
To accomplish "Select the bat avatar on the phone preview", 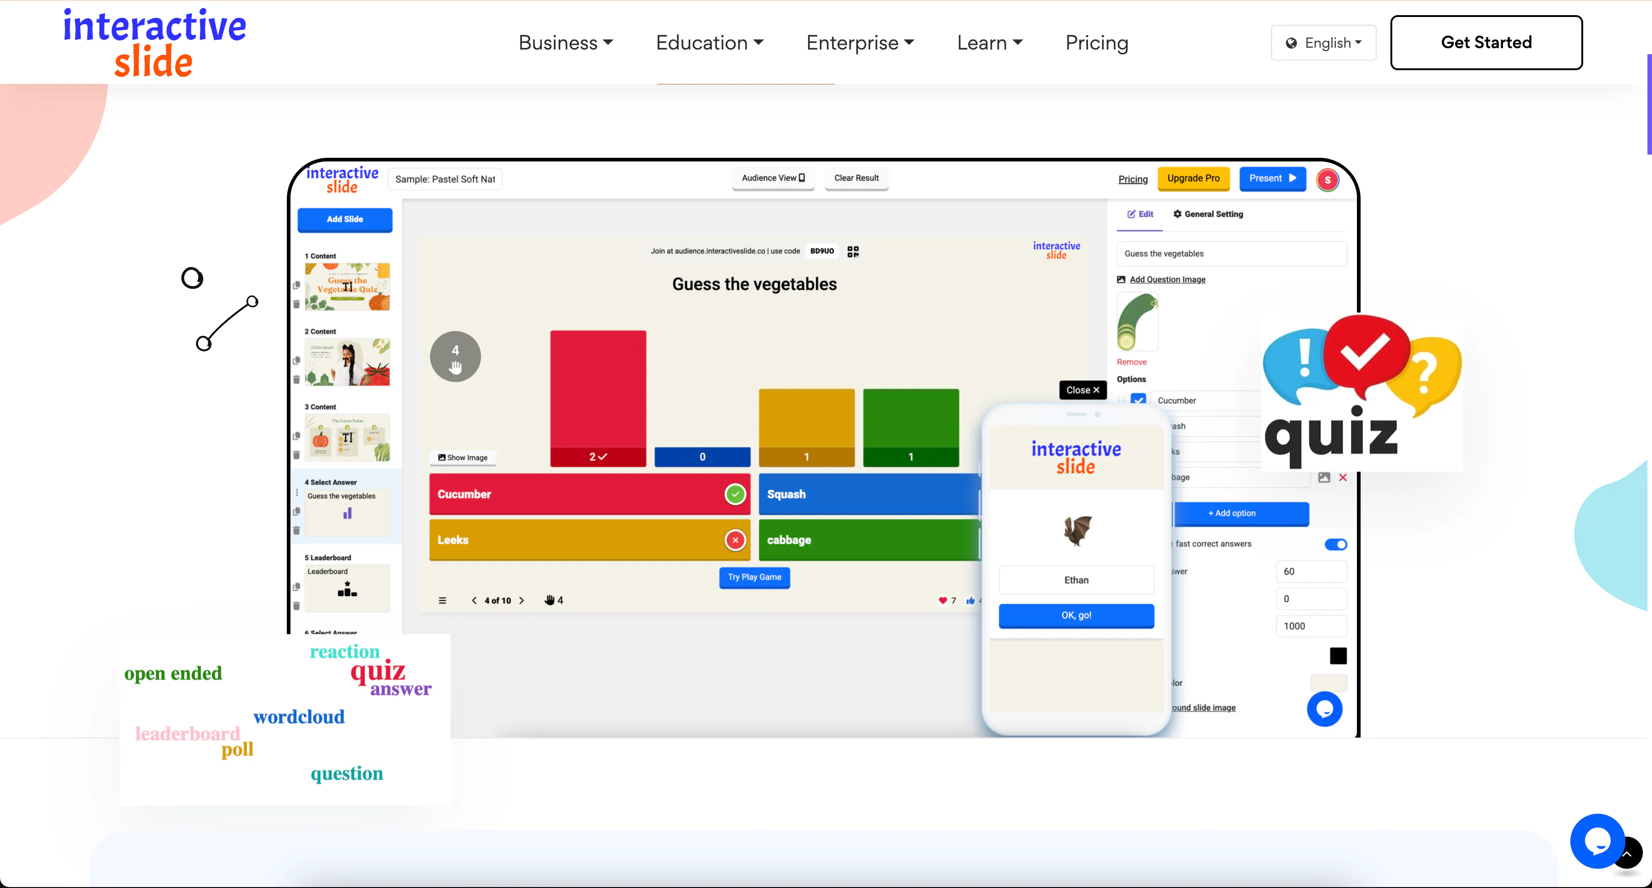I will click(x=1077, y=531).
